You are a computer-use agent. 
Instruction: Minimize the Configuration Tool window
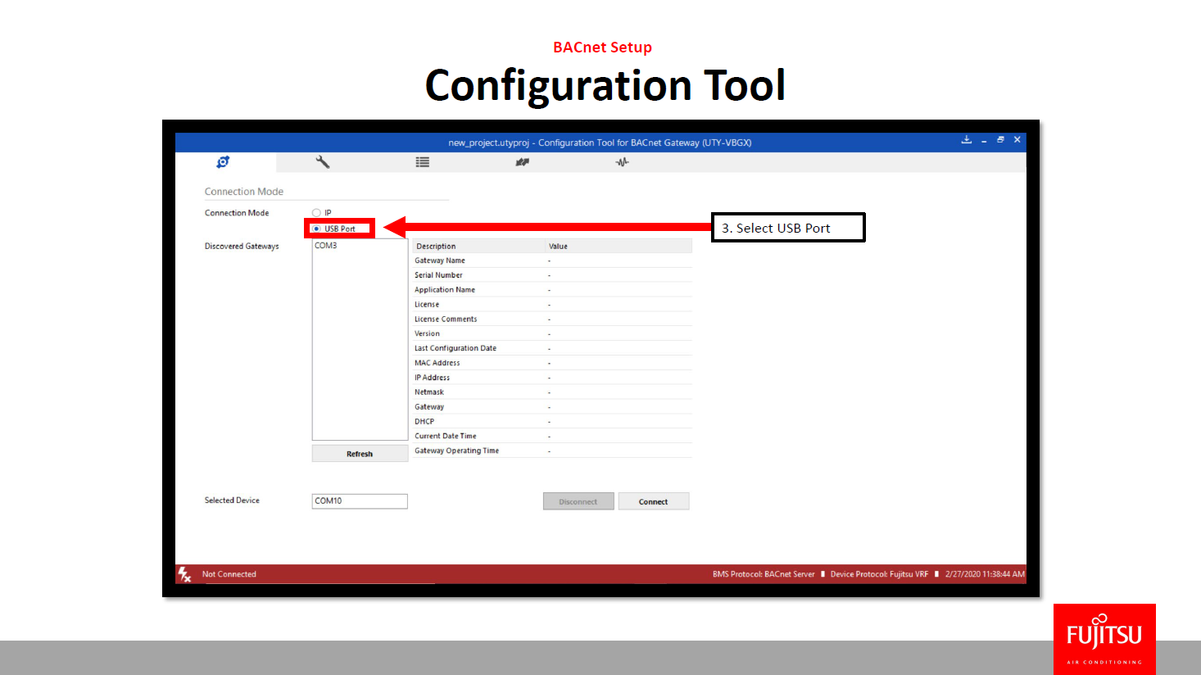[984, 141]
